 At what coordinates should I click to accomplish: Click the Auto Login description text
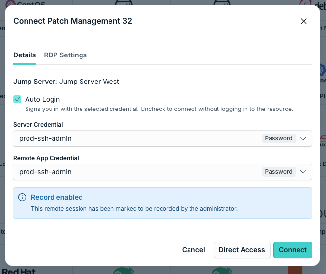pos(159,109)
